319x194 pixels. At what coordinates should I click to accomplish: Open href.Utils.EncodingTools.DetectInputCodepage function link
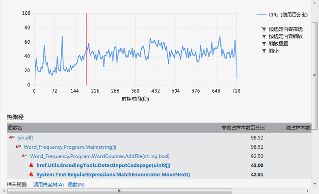(x=104, y=166)
